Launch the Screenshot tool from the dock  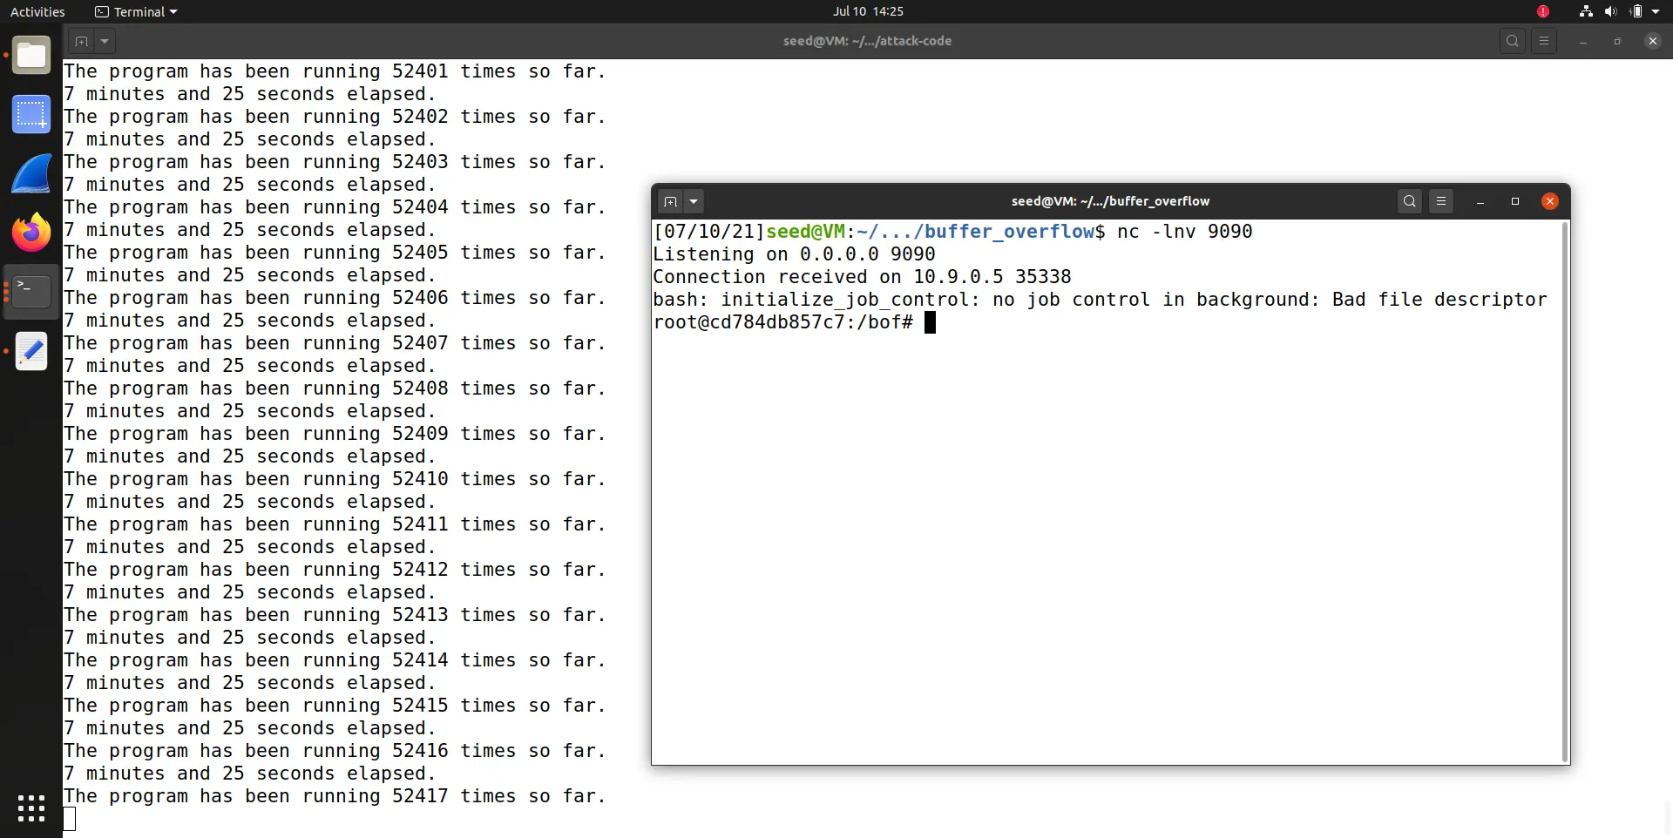(31, 114)
